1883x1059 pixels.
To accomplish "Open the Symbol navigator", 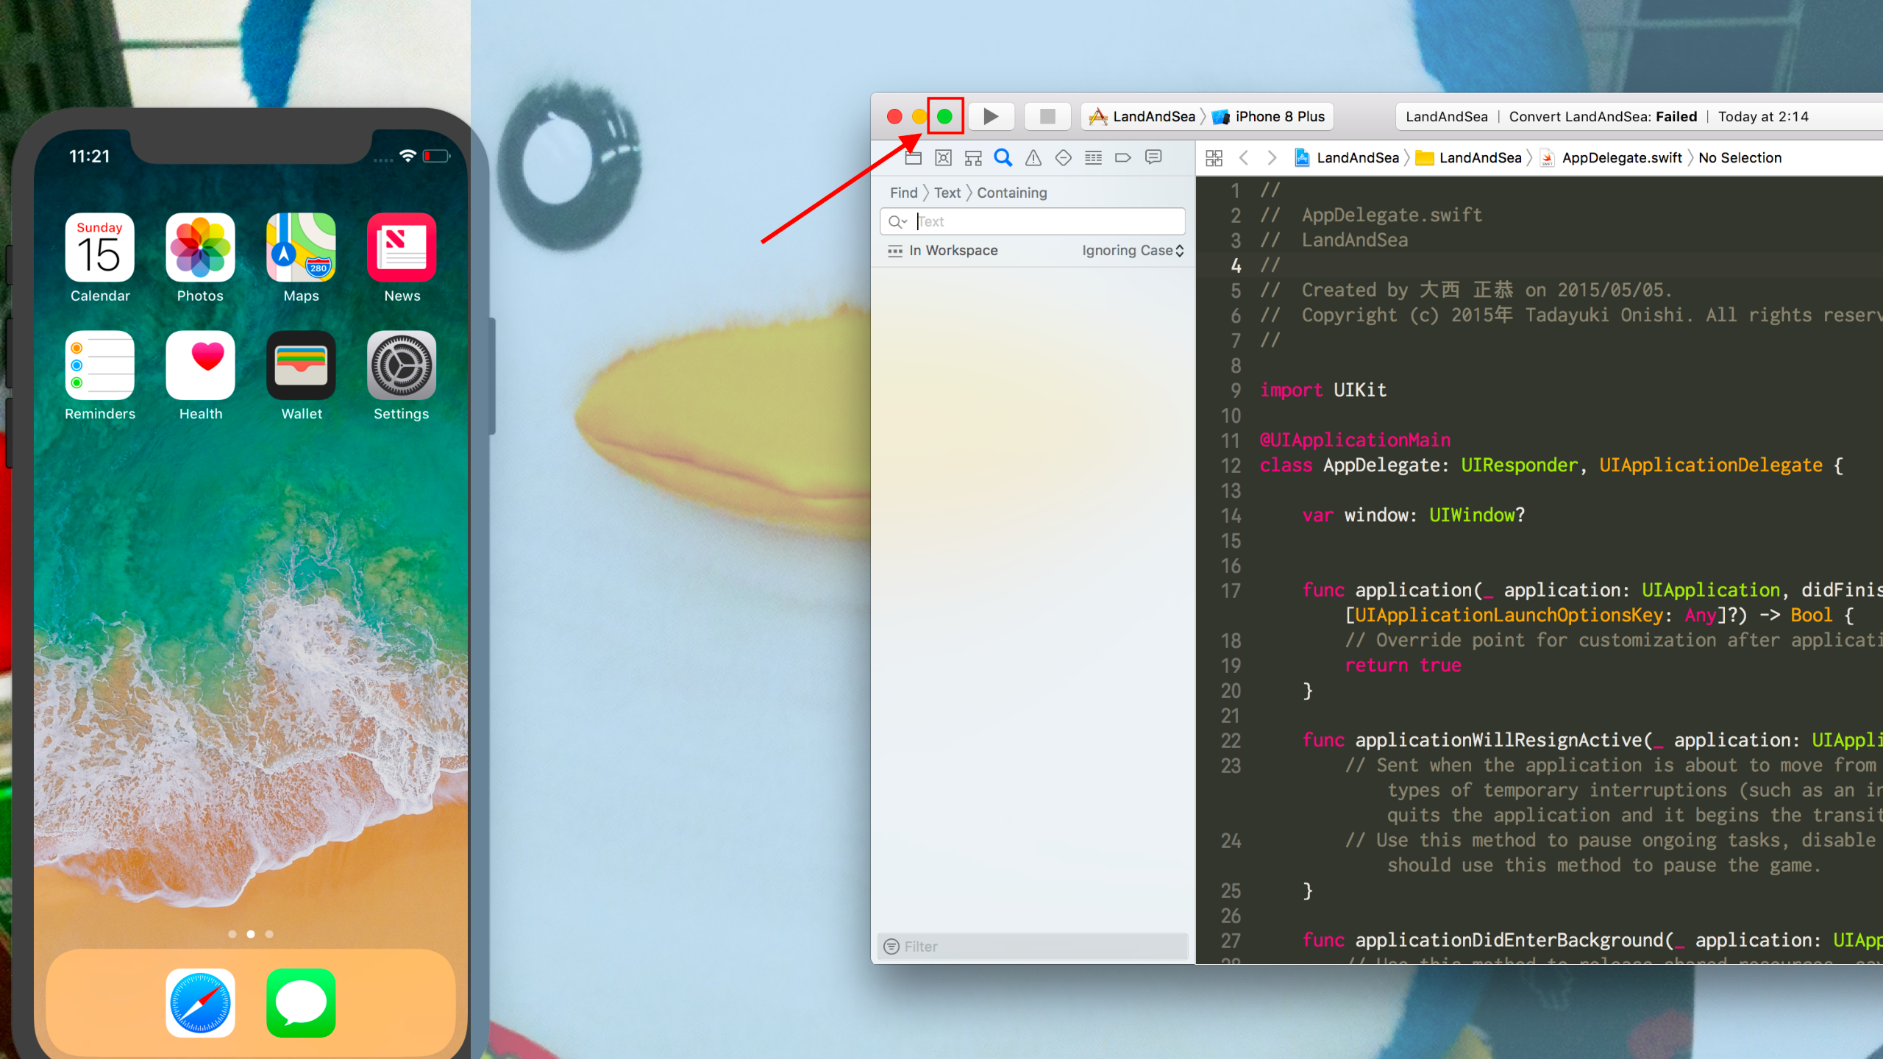I will point(973,157).
